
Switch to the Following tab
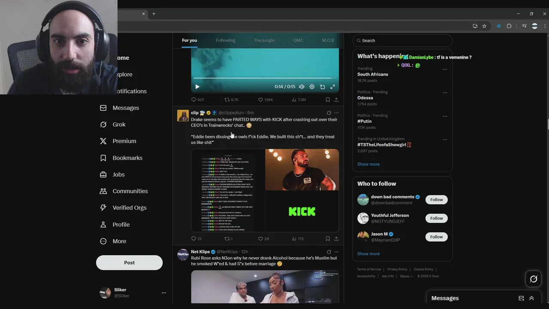point(225,40)
